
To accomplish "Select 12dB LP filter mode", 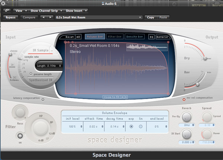I will click(52, 133).
